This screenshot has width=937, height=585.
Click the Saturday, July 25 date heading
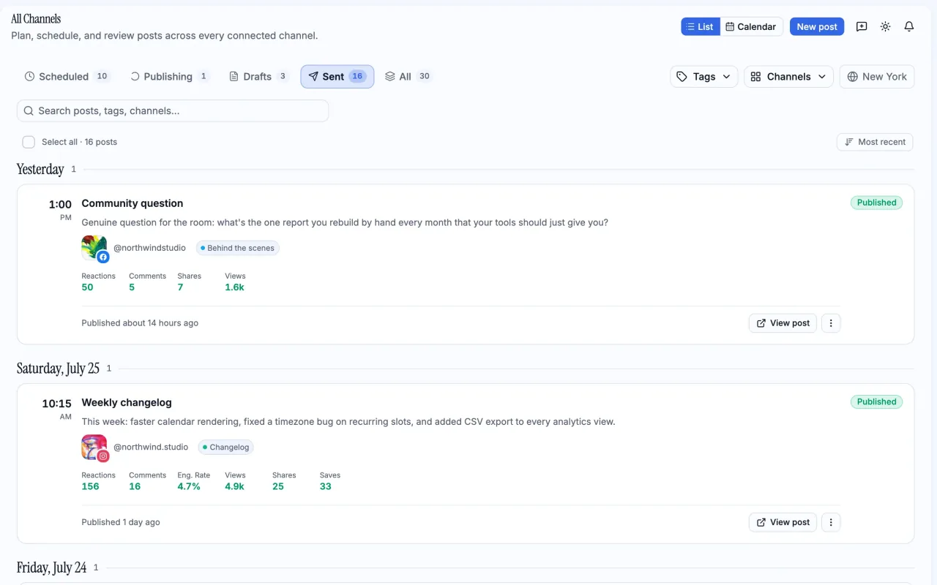[x=58, y=369]
